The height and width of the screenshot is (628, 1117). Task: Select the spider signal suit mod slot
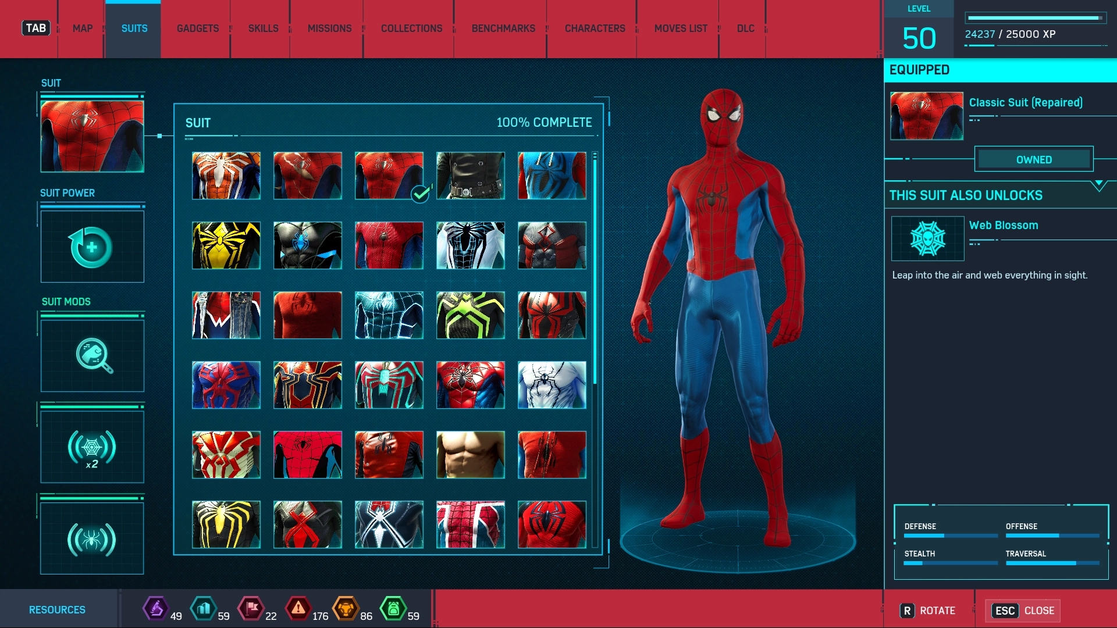(x=92, y=539)
